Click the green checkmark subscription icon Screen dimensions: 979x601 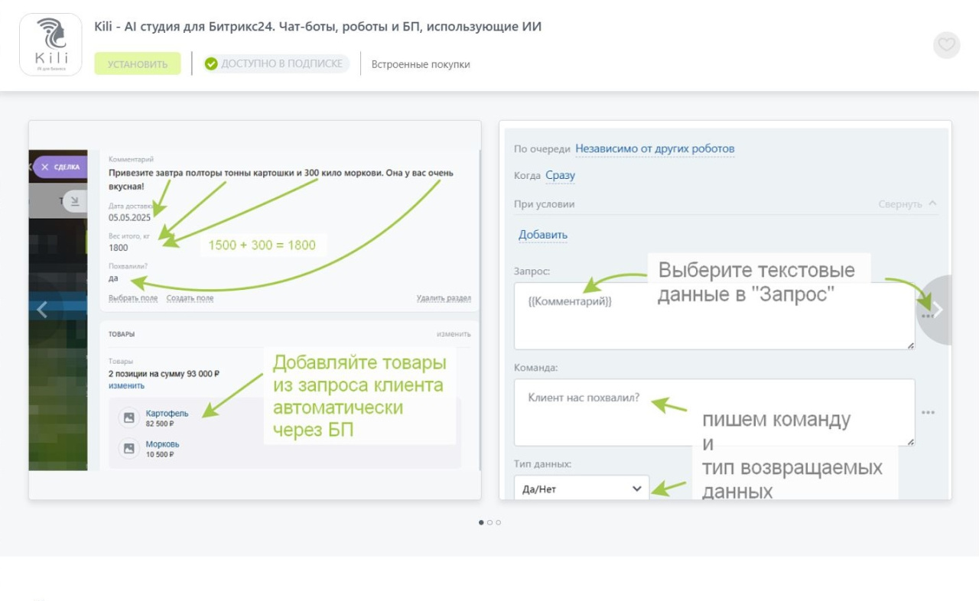click(x=211, y=63)
